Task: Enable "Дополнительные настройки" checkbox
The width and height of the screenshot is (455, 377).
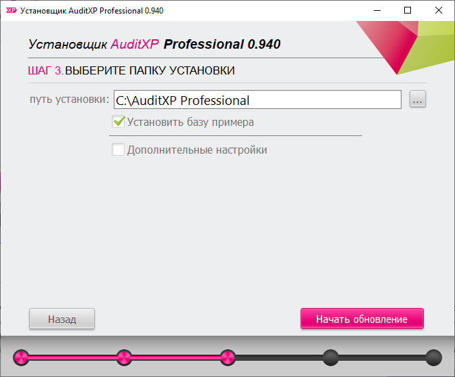Action: [118, 150]
